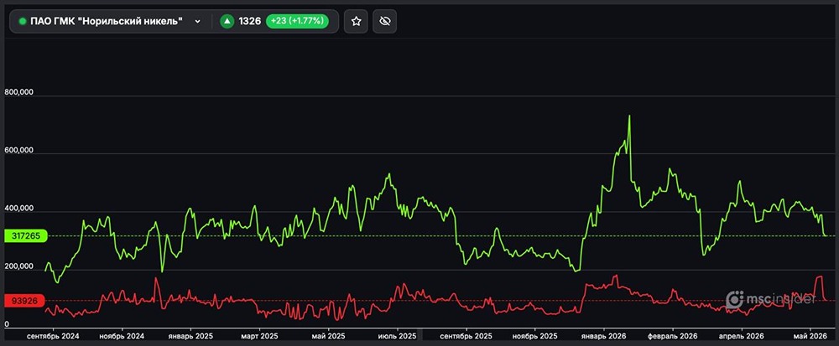This screenshot has height=346, width=839.
Task: Click the март 2025 date label
Action: coord(259,337)
